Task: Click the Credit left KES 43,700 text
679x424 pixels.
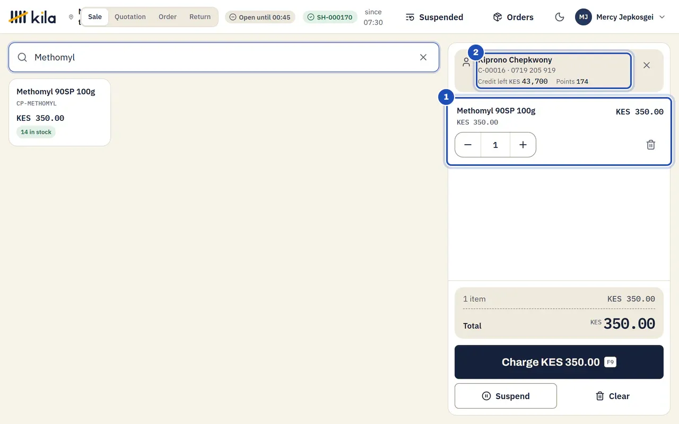Action: click(x=513, y=82)
